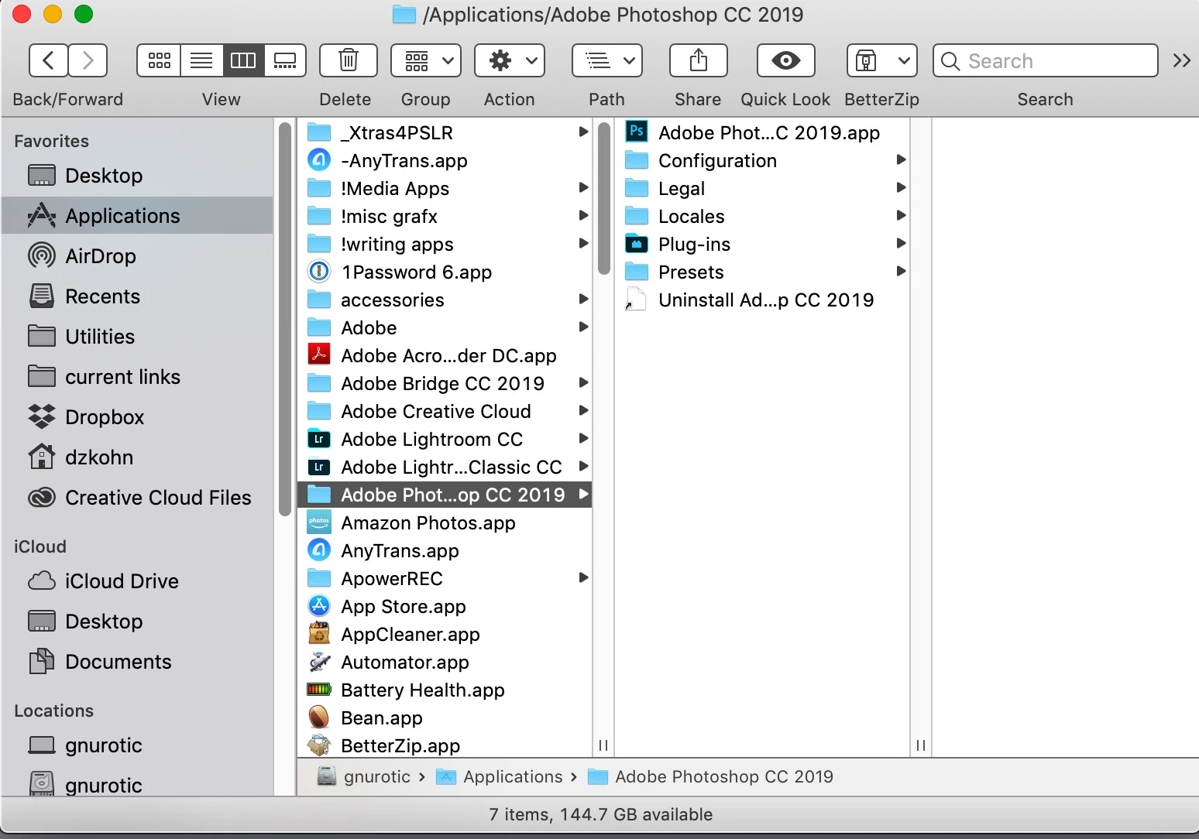
Task: Select the !Media Apps folder
Action: point(445,189)
